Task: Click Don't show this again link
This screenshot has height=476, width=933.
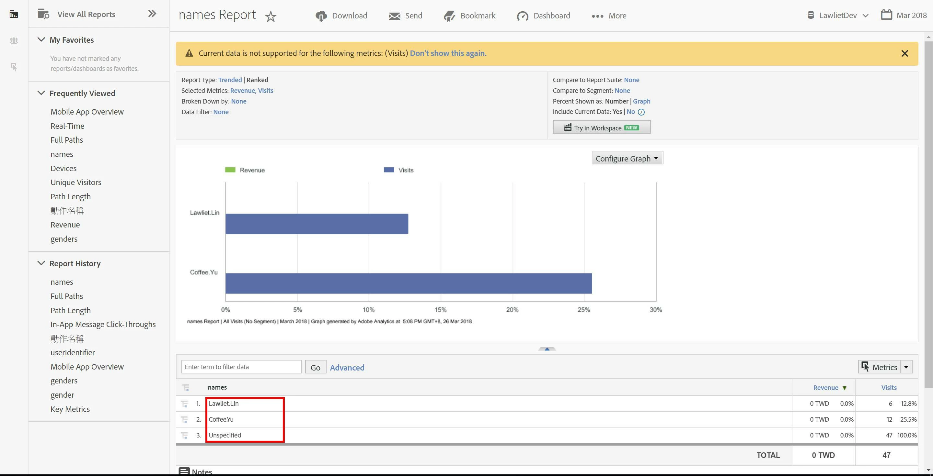Action: [x=448, y=53]
